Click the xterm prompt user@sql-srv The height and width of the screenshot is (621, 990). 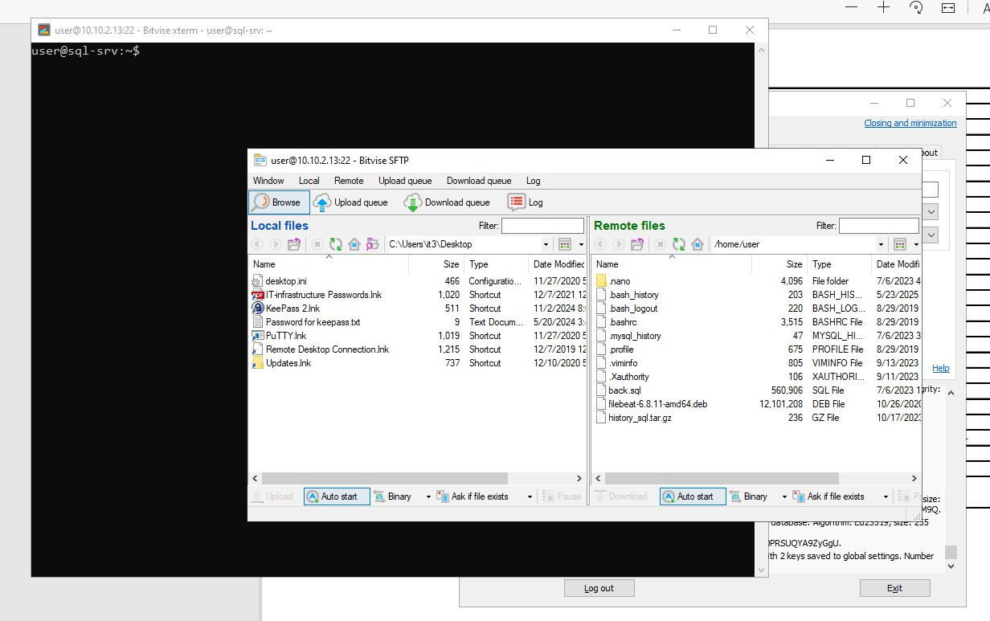pyautogui.click(x=85, y=51)
